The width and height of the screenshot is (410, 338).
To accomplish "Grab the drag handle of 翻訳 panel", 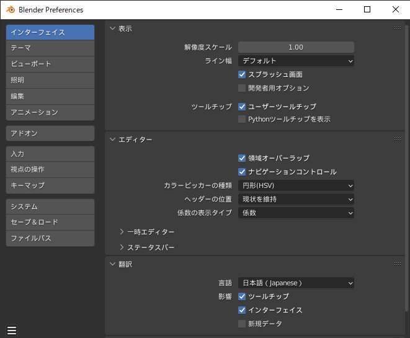I will 397,264.
